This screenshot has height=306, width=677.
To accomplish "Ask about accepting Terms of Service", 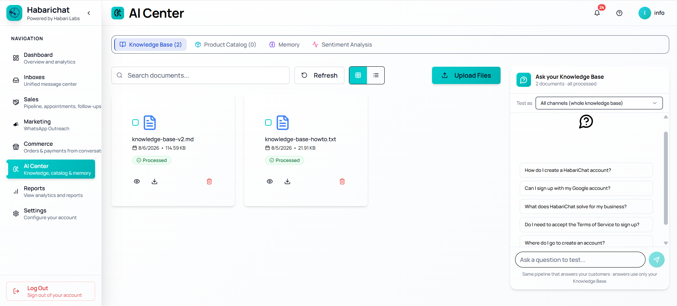I will pos(586,224).
